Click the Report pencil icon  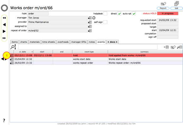tap(163, 4)
